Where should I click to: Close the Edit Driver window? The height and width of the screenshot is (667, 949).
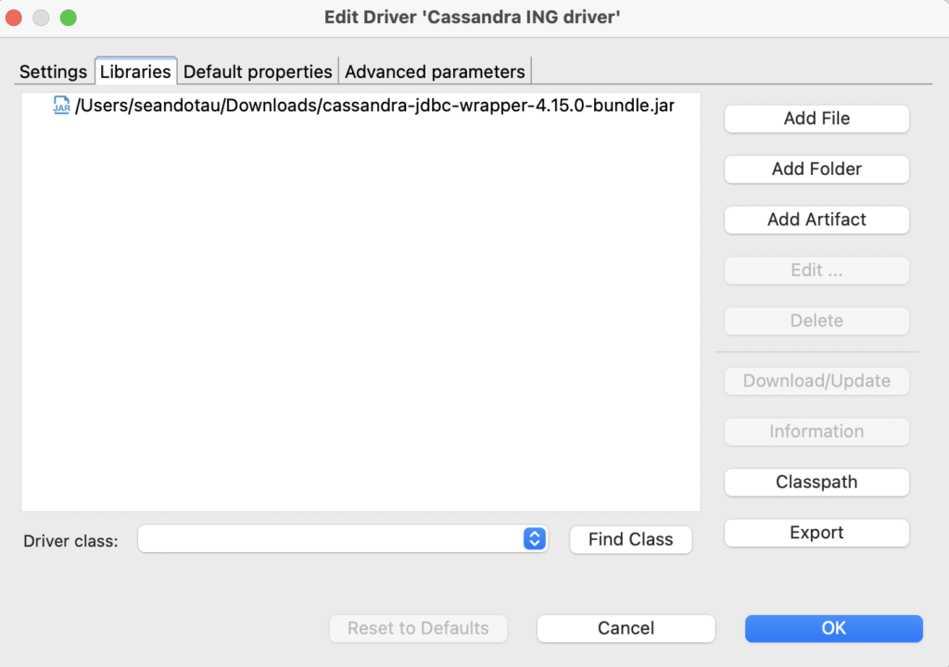pos(14,18)
